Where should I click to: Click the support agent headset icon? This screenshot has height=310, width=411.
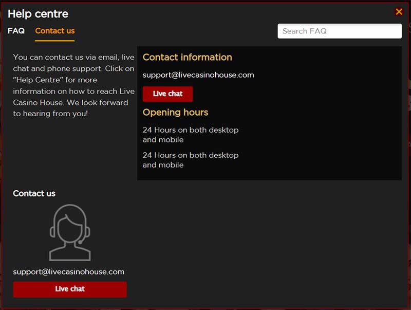click(x=70, y=232)
